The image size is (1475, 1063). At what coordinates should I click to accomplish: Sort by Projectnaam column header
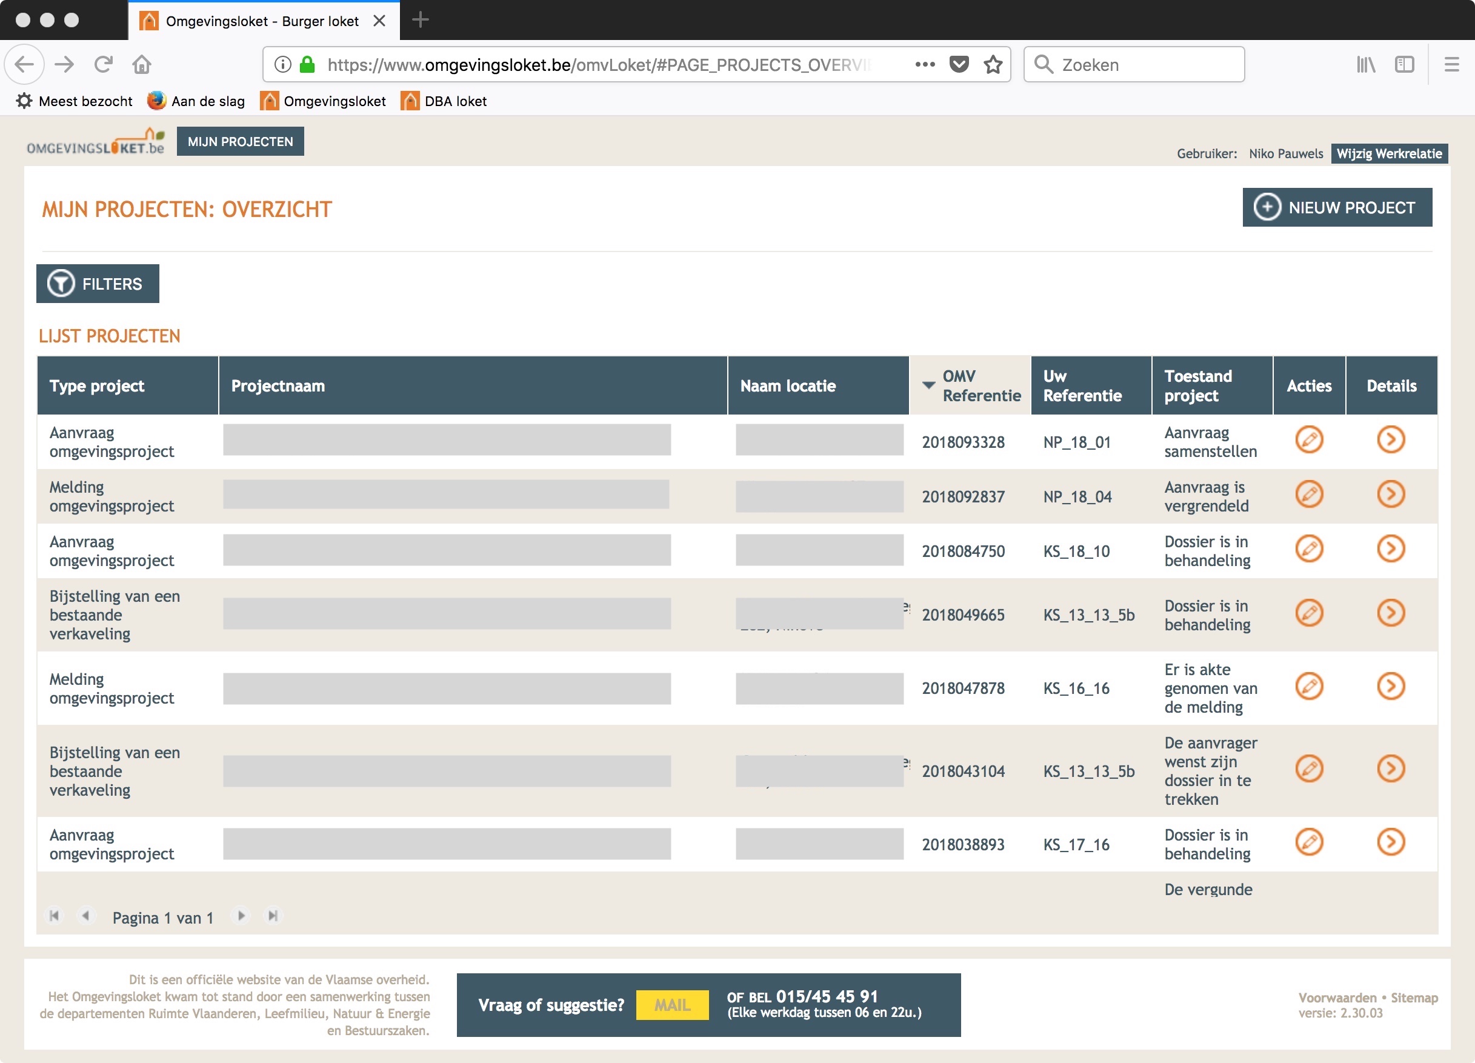(473, 386)
